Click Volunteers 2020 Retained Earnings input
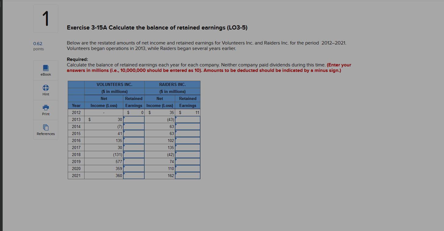This screenshot has width=444, height=231. point(134,169)
